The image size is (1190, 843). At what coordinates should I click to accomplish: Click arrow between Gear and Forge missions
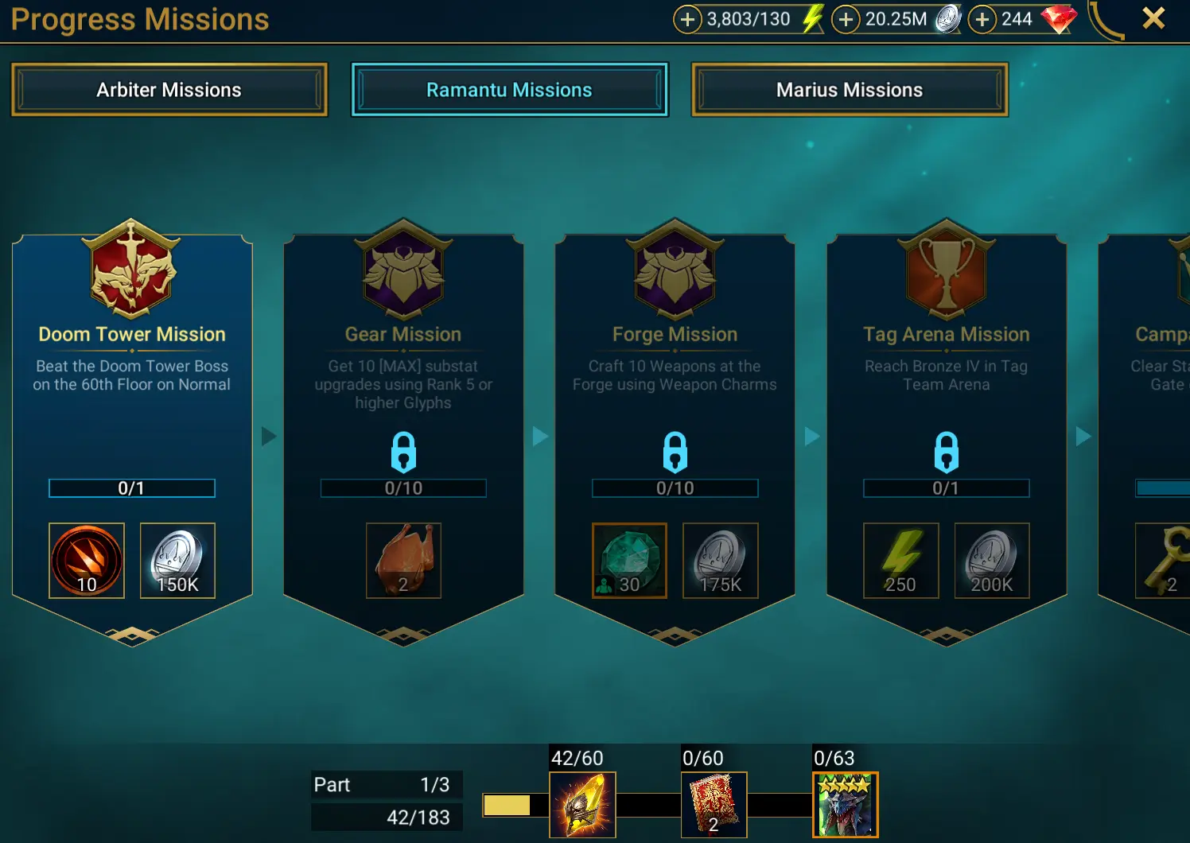[x=540, y=436]
